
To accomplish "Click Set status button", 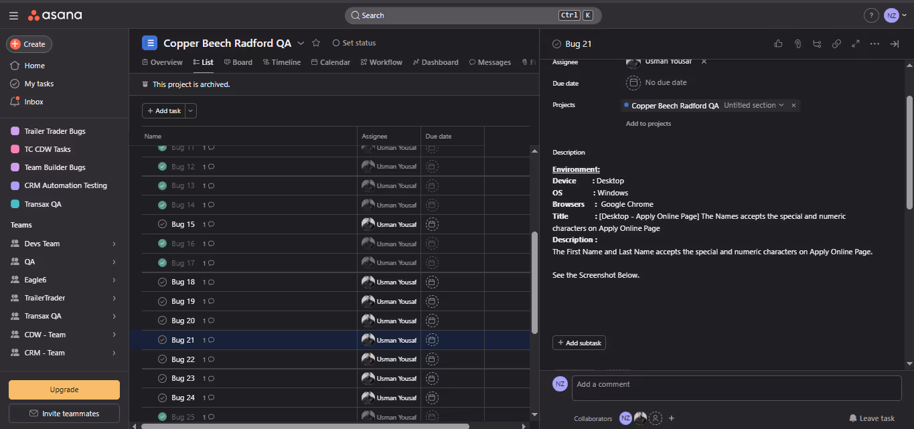I will 354,43.
